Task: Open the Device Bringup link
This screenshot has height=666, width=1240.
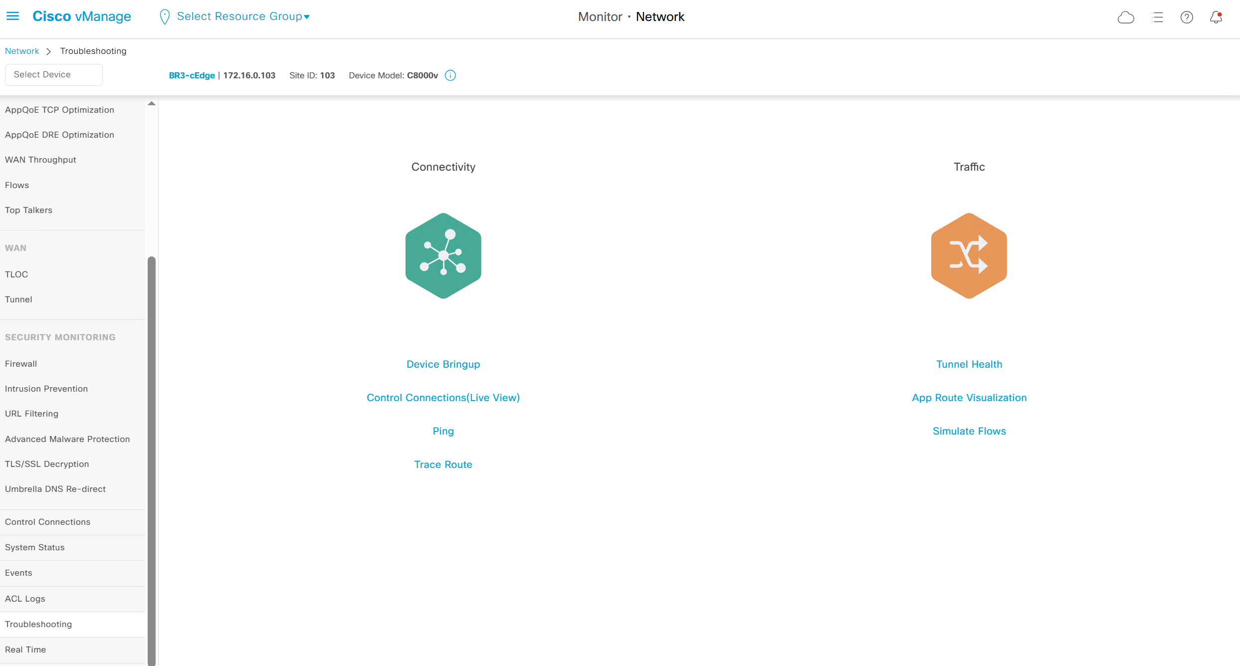Action: pos(443,364)
